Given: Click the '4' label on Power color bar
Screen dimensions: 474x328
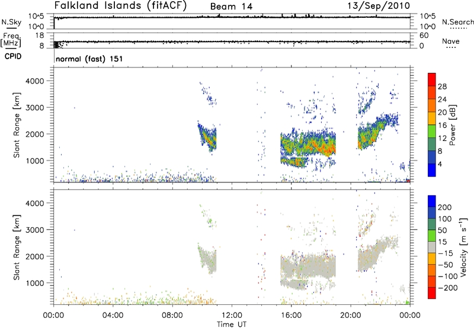Looking at the screenshot, I should tap(440, 164).
